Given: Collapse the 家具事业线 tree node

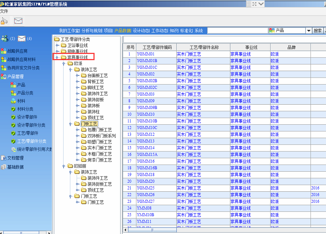Looking at the screenshot, I should [57, 57].
